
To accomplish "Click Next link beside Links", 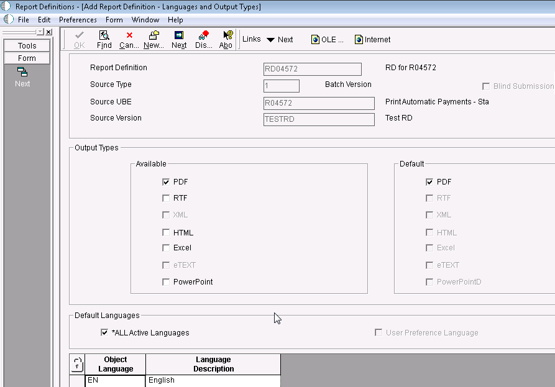I will tap(285, 40).
